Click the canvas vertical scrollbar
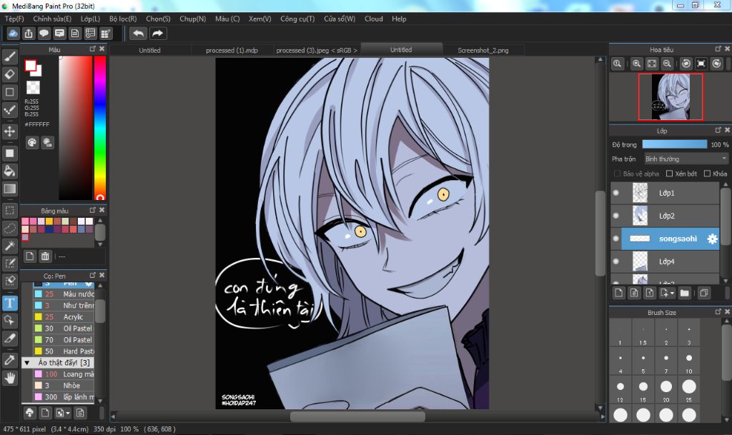 (x=600, y=233)
